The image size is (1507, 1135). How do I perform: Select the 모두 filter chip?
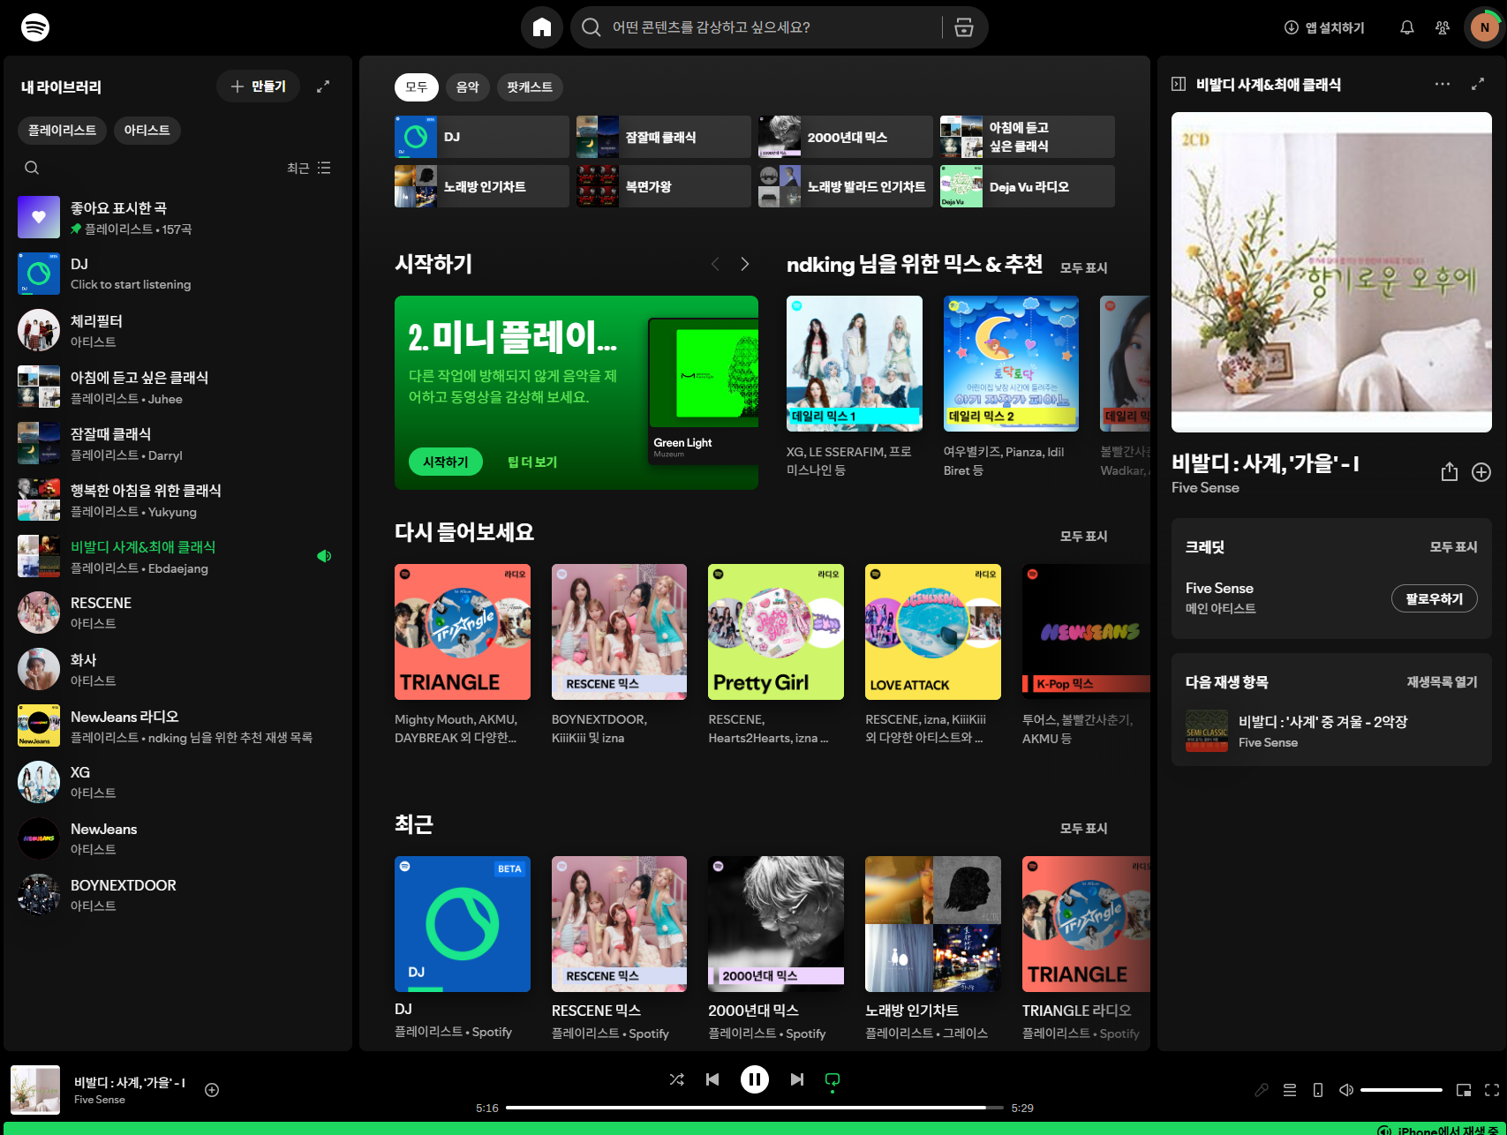point(417,86)
